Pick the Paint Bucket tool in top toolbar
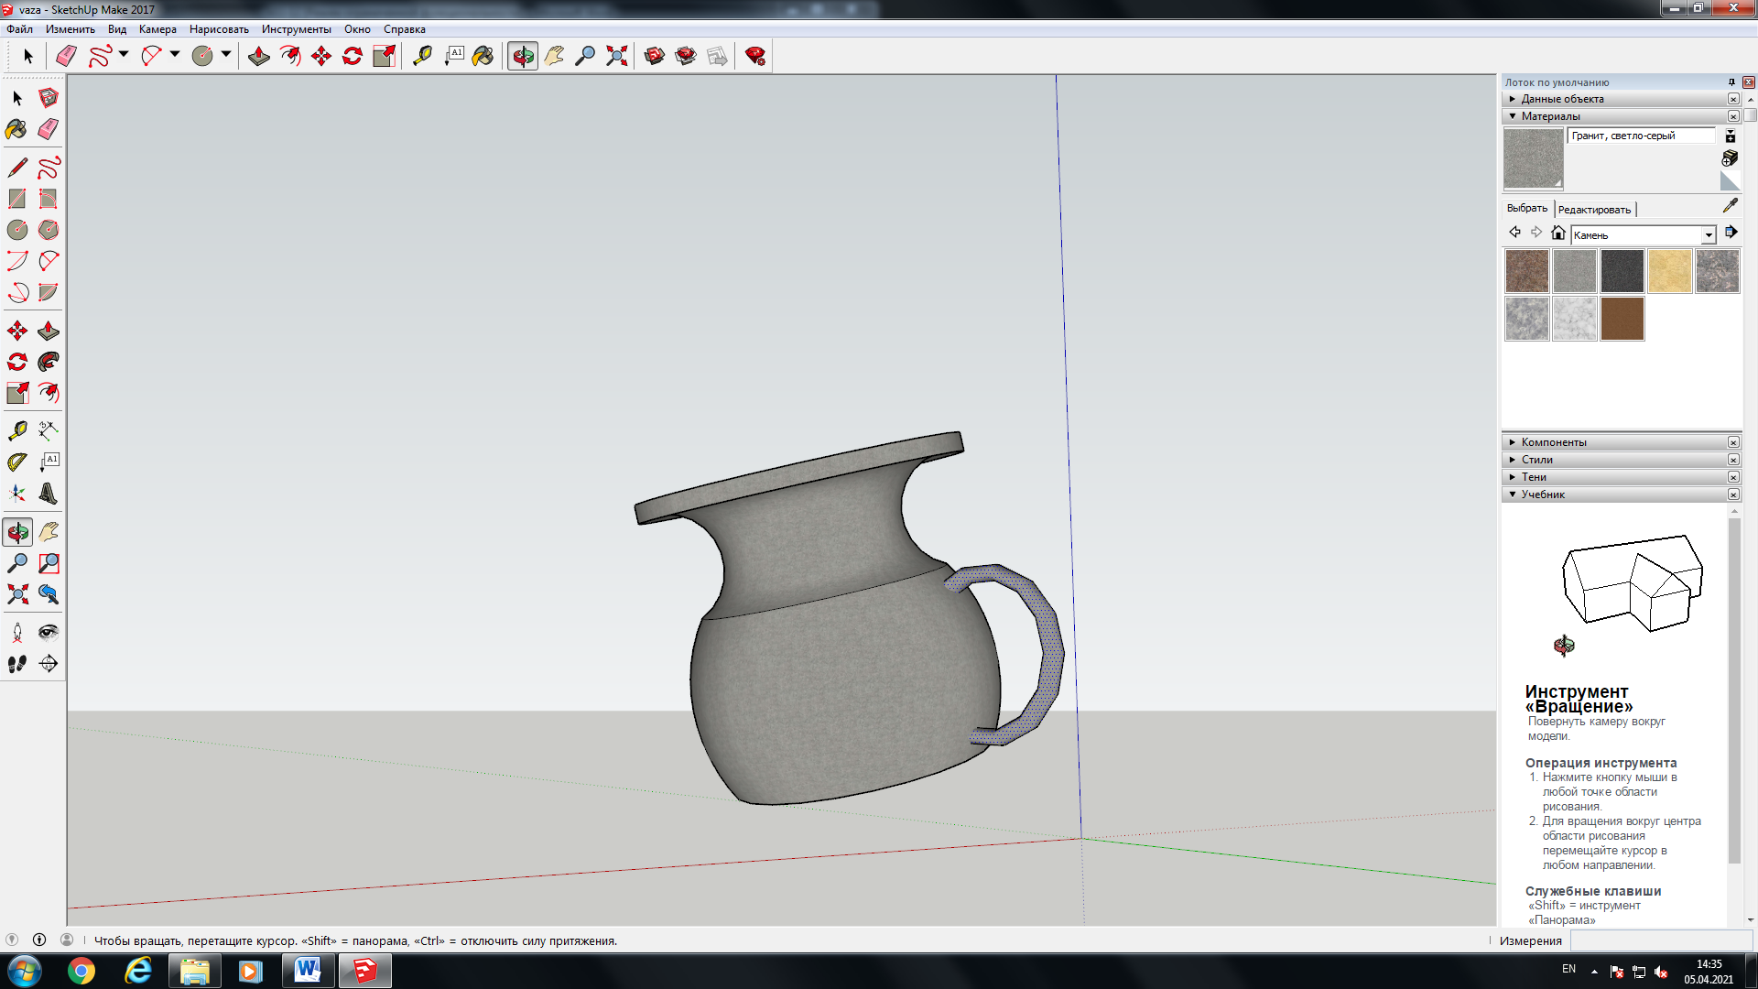Screen dimensions: 1758x989 pyautogui.click(x=483, y=57)
